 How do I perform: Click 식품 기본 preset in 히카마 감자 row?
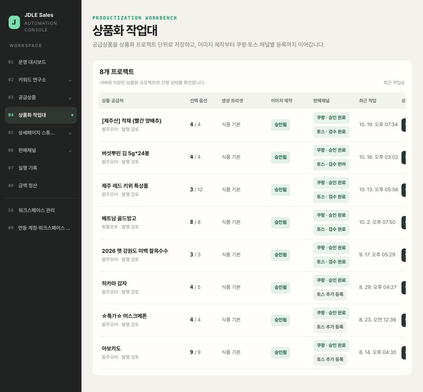pos(231,287)
